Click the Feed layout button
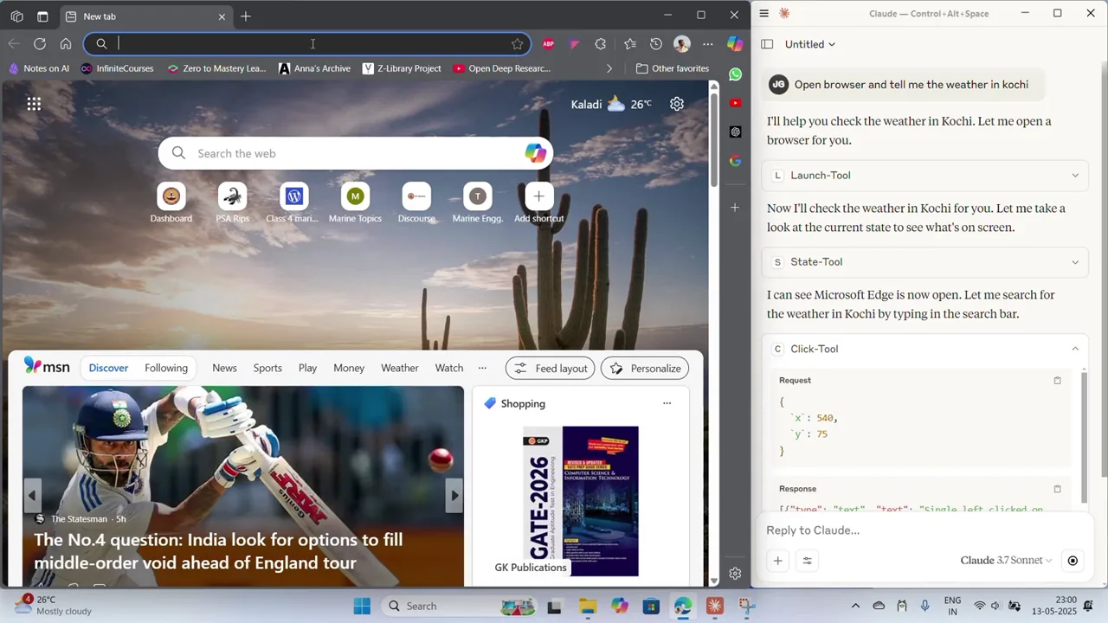 click(x=551, y=369)
